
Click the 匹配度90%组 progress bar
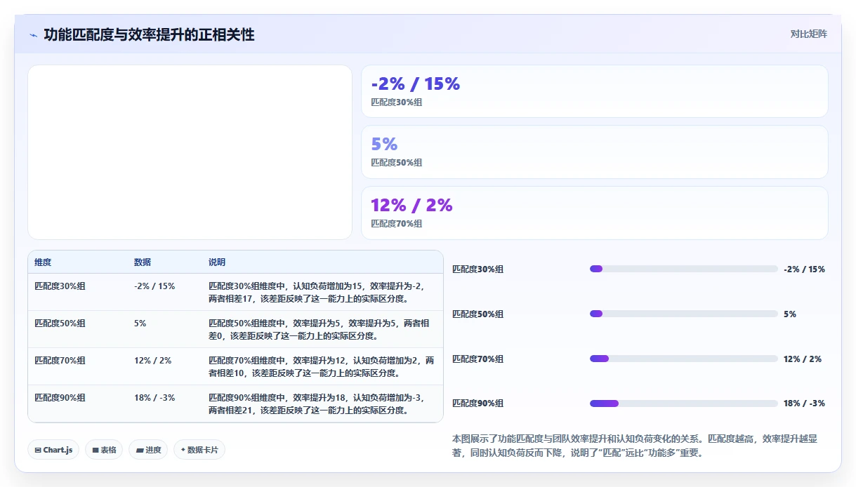[x=683, y=403]
